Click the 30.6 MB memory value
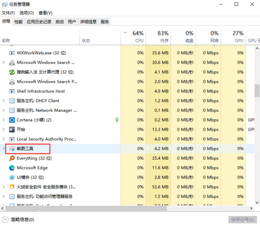This screenshot has width=260, height=227. coord(160,62)
